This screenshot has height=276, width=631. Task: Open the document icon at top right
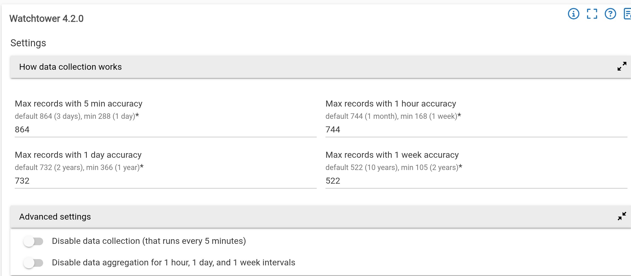627,14
